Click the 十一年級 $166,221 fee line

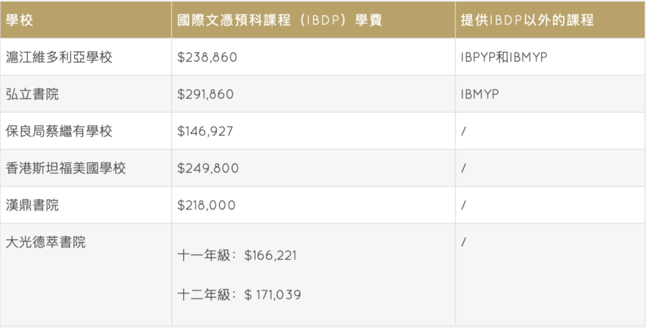click(237, 256)
